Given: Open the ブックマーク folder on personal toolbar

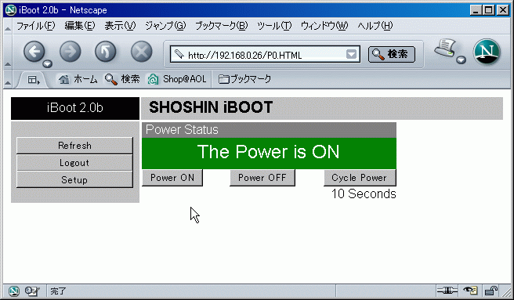Looking at the screenshot, I should point(245,79).
